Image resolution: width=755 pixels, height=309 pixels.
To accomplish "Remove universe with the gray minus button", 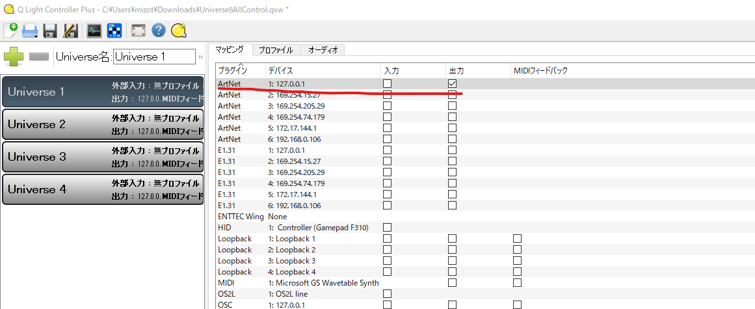I will pos(39,57).
